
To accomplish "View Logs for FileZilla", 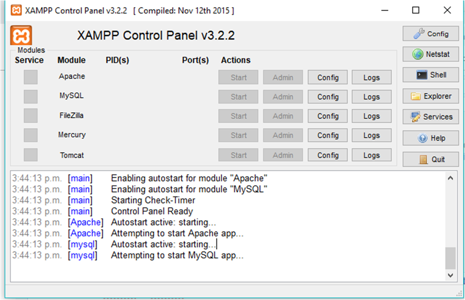I will pyautogui.click(x=372, y=116).
